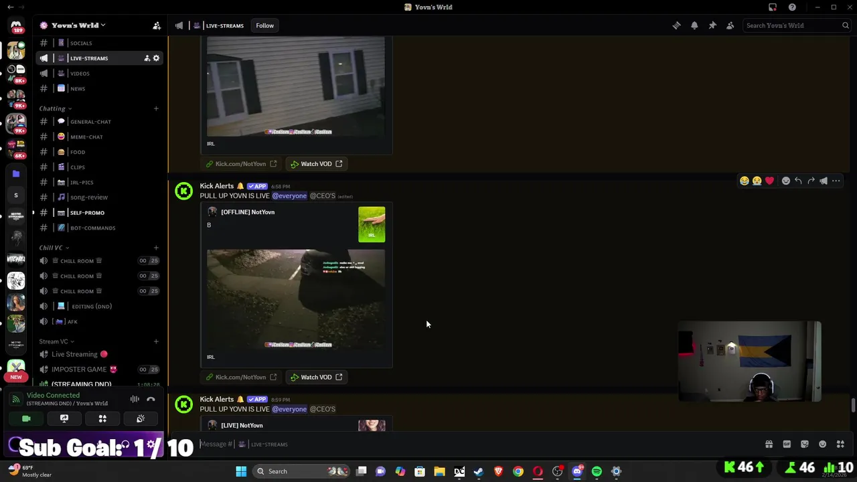This screenshot has height=482, width=857.
Task: Open the SELF-PROMO channel
Action: pos(100,213)
